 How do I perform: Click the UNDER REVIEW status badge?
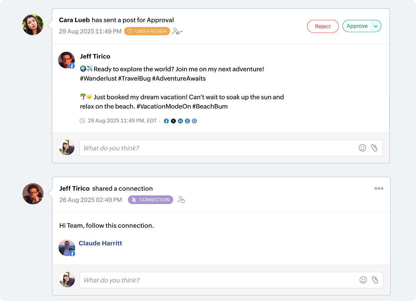click(x=147, y=31)
